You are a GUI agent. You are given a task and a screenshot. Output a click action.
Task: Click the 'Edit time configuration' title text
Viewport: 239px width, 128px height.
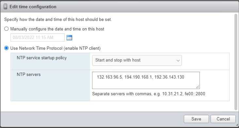33,7
